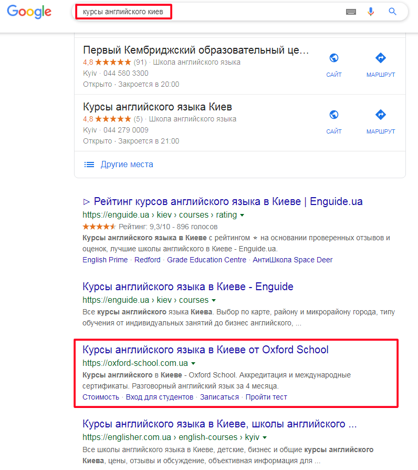Open site for Курсы английского языка Киев

coord(334,121)
